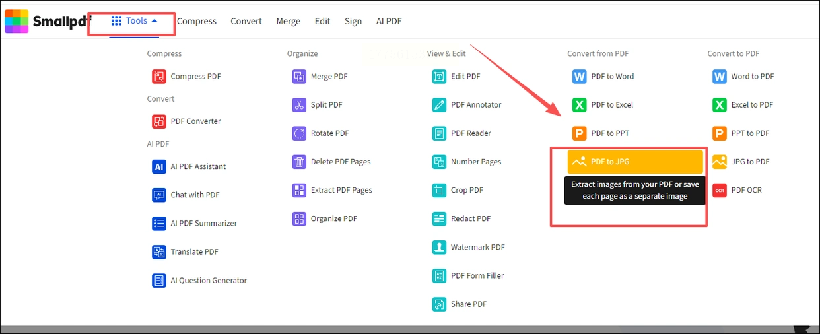Click the Rotate PDF icon
Viewport: 820px width, 334px height.
tap(299, 133)
